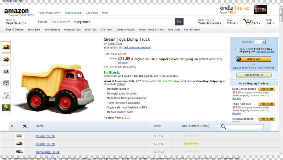Screen dimensions: 283x160
Task: Open the Quantity dropdown
Action: pos(260,42)
